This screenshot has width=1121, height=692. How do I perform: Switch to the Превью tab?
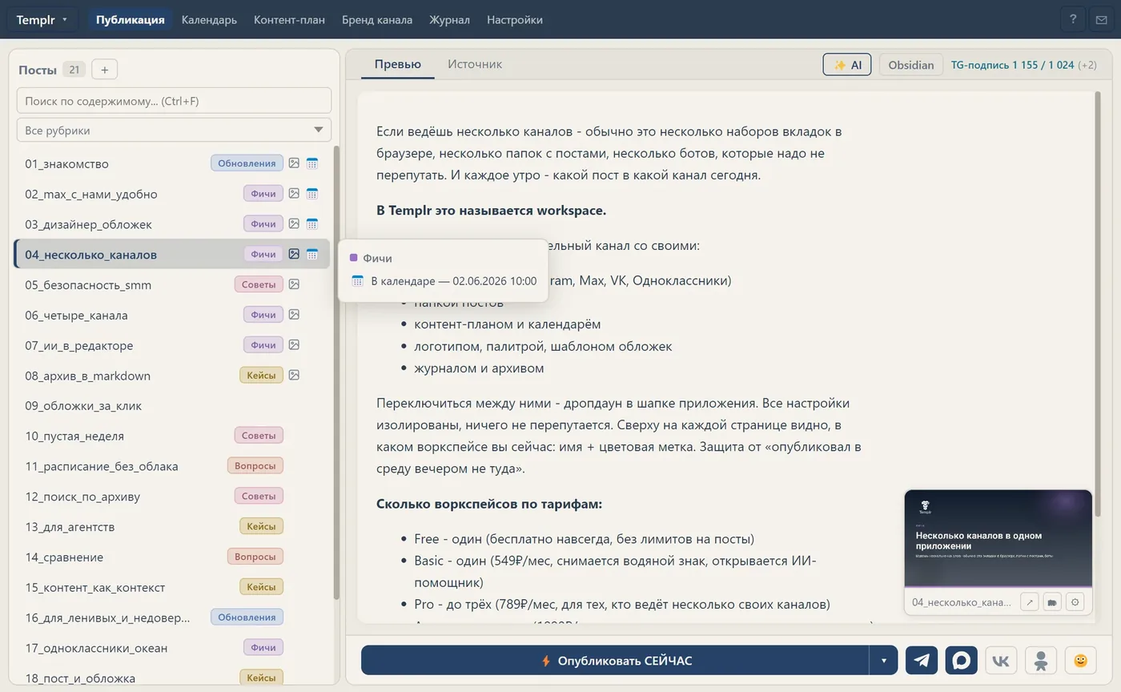tap(398, 64)
